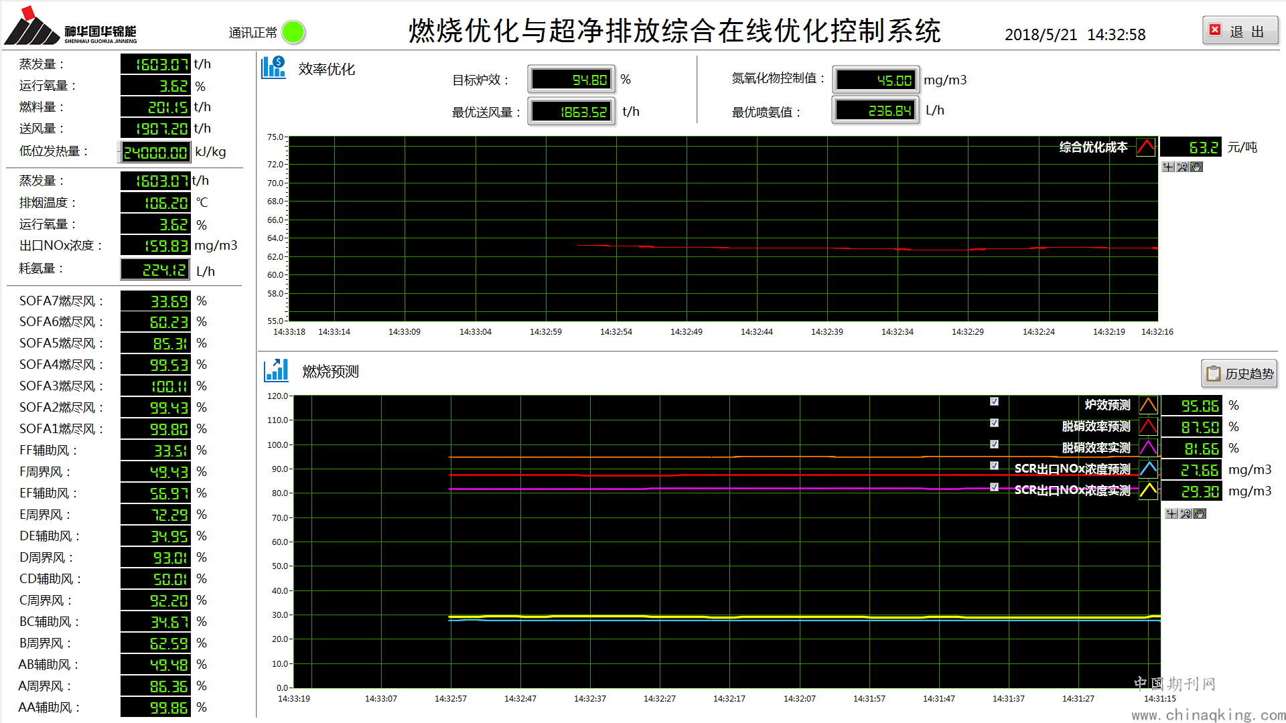Click the AB辅助风 value 49.48
The image size is (1286, 723).
click(155, 665)
